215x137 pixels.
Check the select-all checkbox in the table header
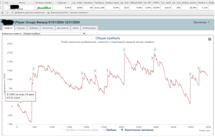point(2,2)
